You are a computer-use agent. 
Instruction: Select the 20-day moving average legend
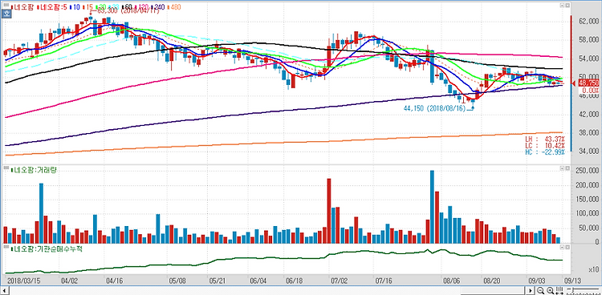click(101, 7)
